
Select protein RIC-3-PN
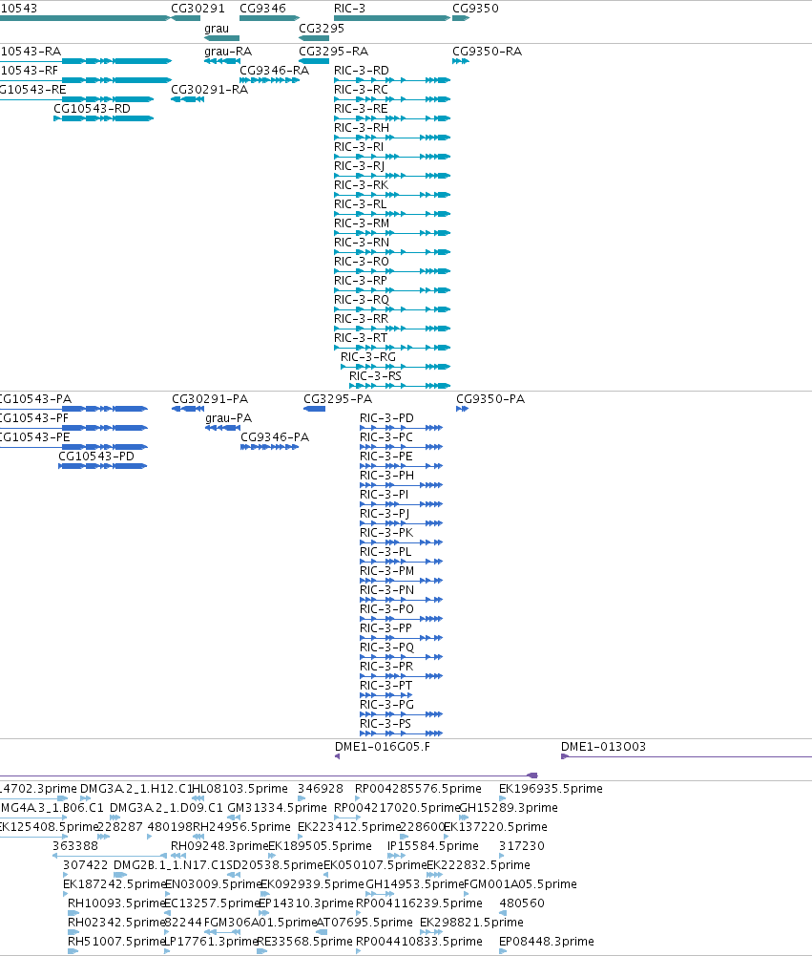pos(401,600)
